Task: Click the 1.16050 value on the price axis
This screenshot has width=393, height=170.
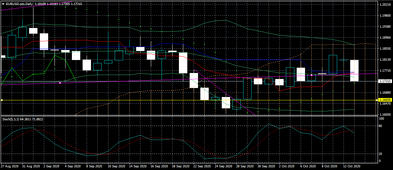Action: coord(385,114)
